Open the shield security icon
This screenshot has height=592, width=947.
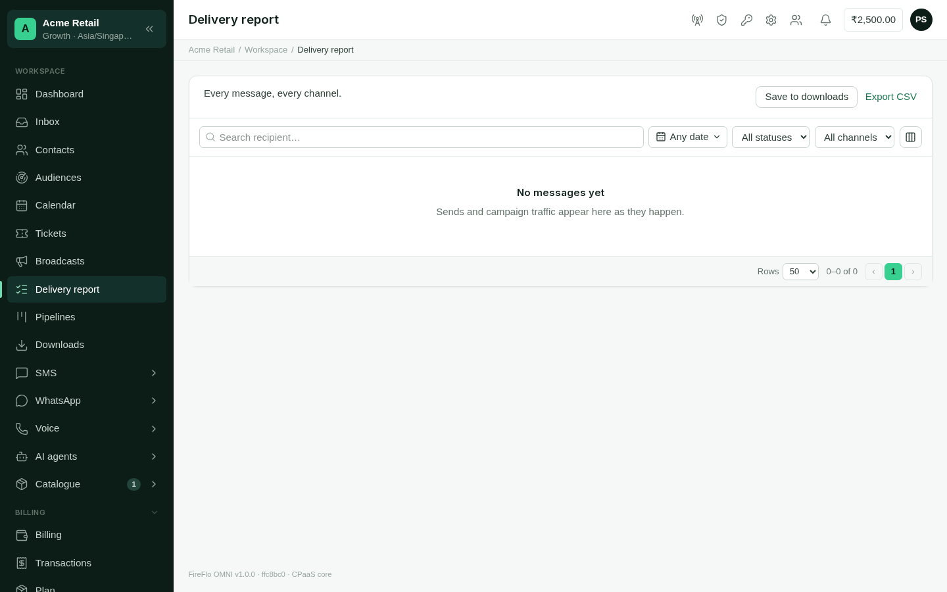pos(721,20)
